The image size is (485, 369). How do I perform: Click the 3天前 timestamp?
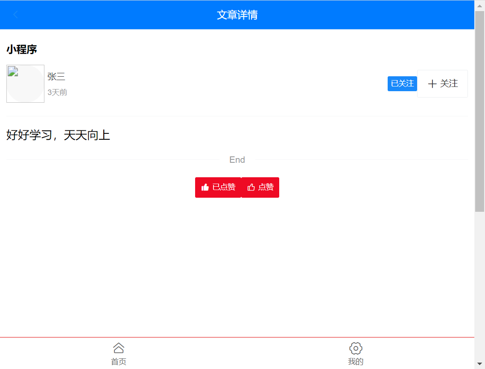coord(57,92)
